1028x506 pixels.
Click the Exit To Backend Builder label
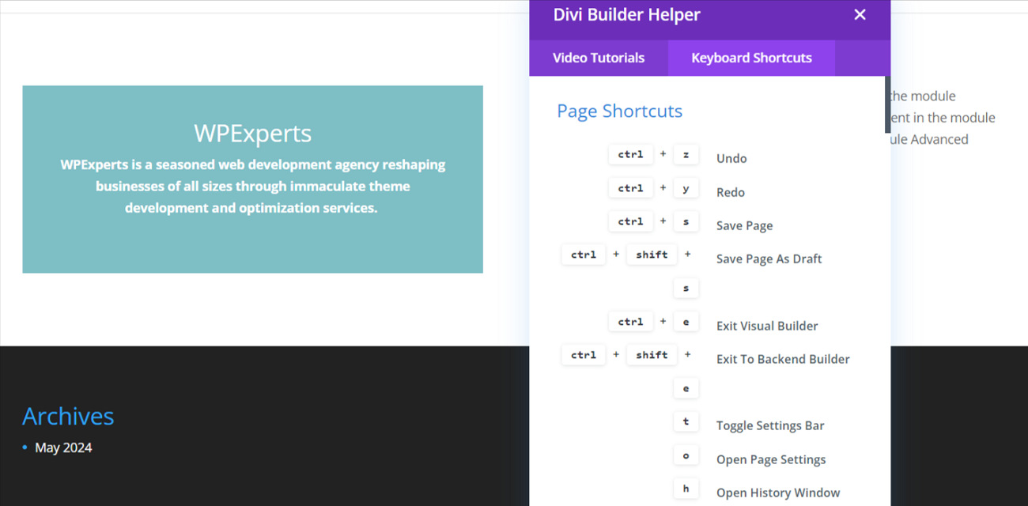(x=783, y=359)
